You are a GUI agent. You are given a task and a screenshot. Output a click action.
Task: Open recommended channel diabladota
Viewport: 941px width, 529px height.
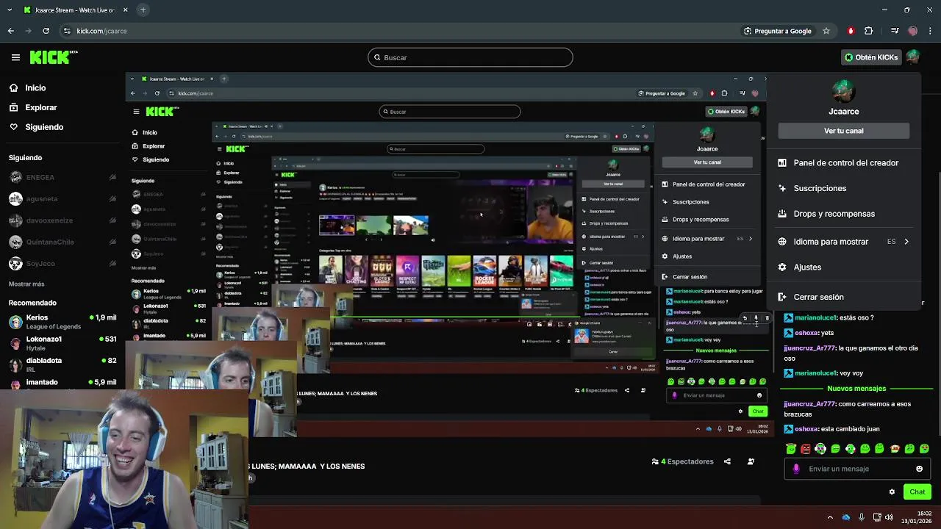click(x=62, y=364)
